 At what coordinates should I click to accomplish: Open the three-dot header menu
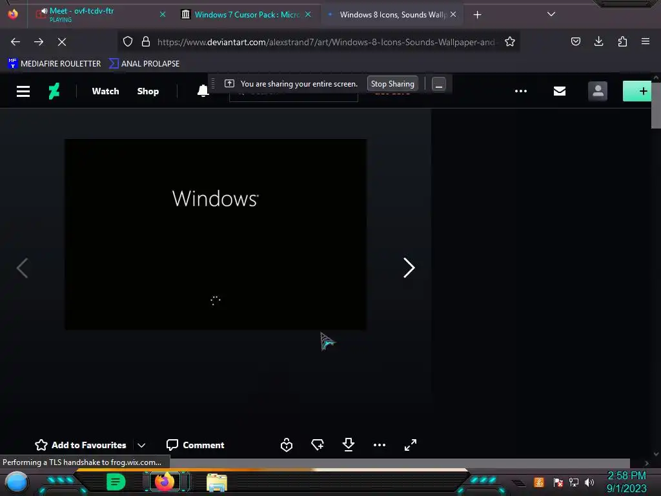(x=521, y=91)
